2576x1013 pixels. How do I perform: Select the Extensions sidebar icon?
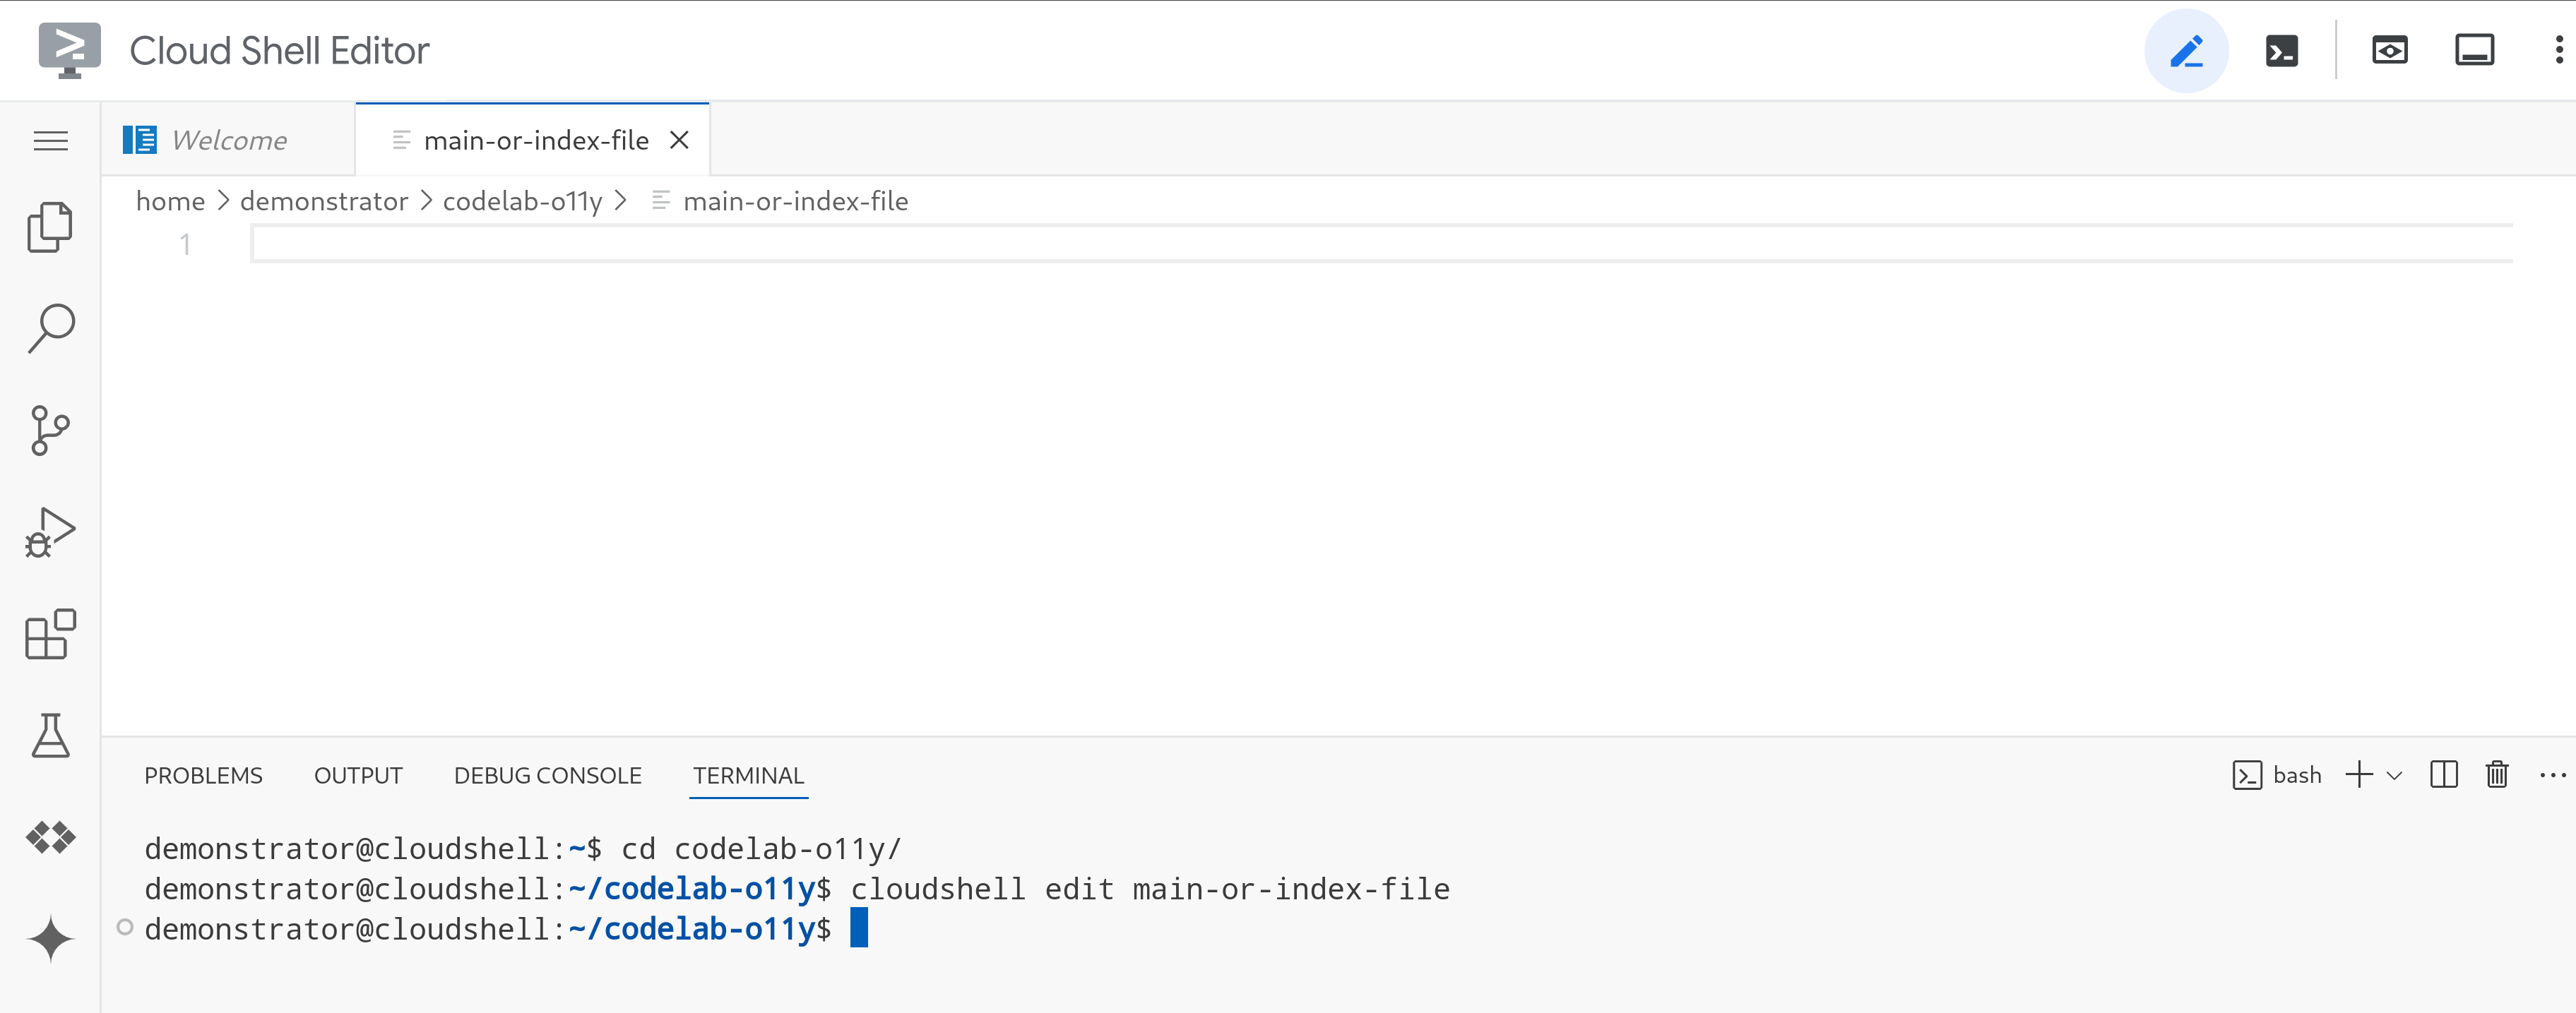tap(51, 637)
